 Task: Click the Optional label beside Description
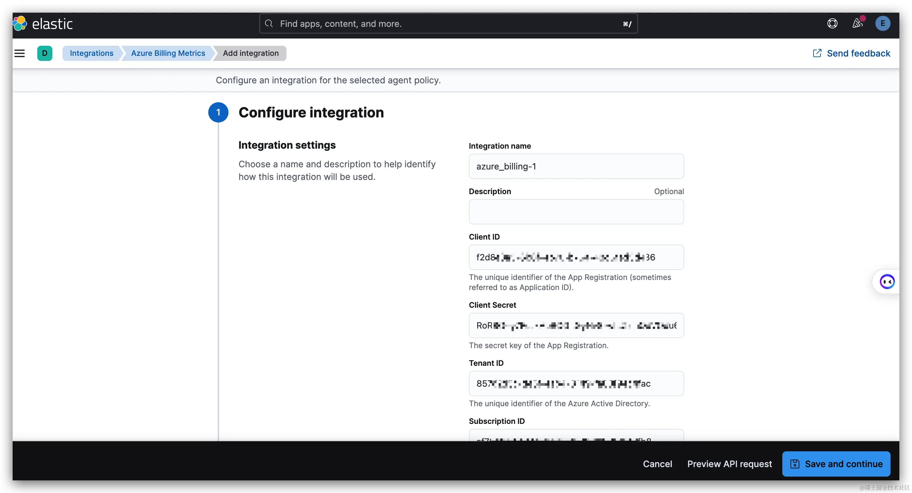click(669, 191)
